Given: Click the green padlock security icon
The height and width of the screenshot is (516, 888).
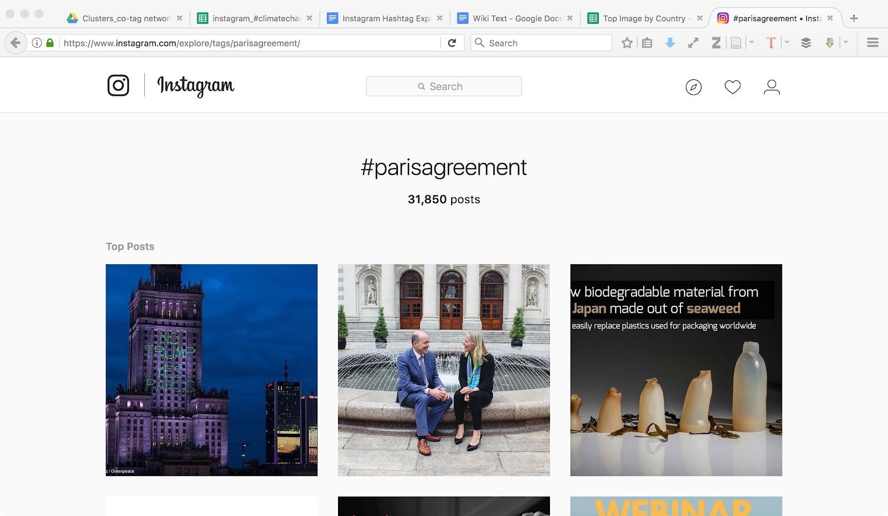Looking at the screenshot, I should tap(50, 43).
